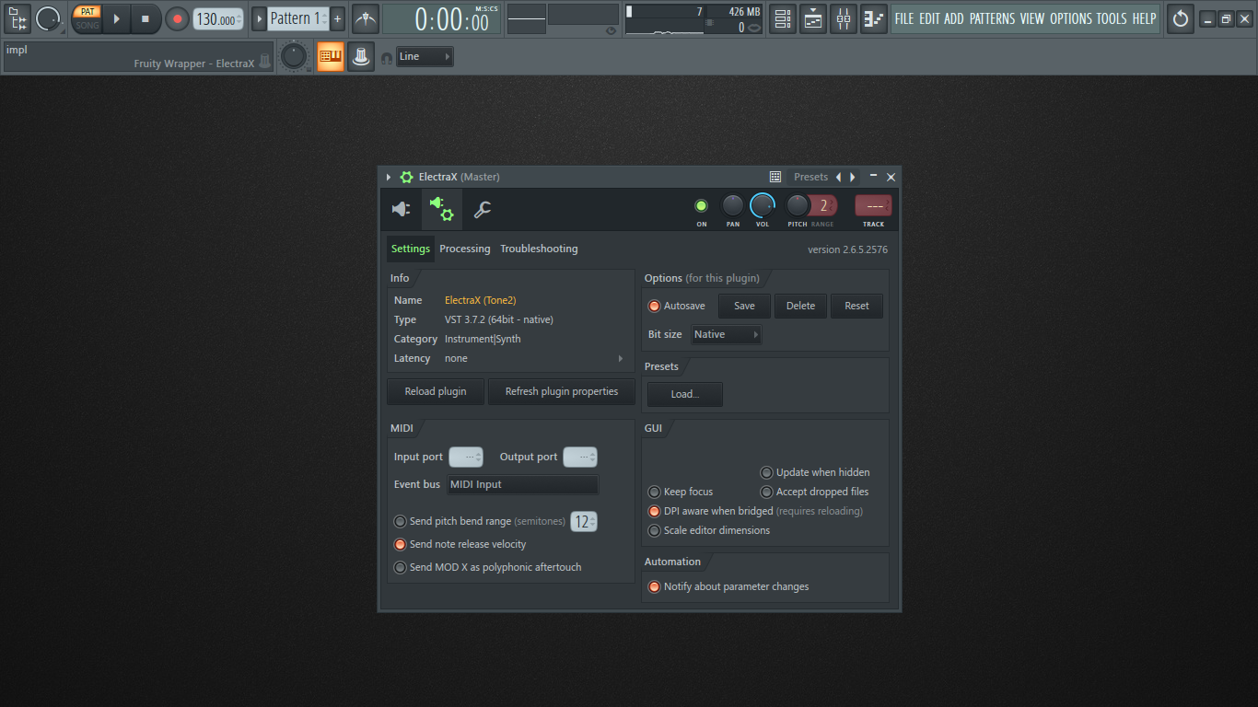This screenshot has height=707, width=1258.
Task: Click the Save options button
Action: tap(744, 306)
